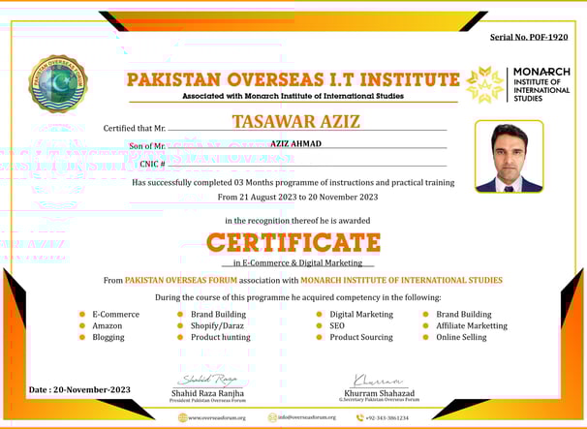The height and width of the screenshot is (429, 587).
Task: Open the www.overseasforum.org website link
Action: click(x=217, y=417)
